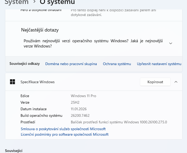Click the 'Související odkazy' label
The height and width of the screenshot is (153, 187).
(x=24, y=64)
